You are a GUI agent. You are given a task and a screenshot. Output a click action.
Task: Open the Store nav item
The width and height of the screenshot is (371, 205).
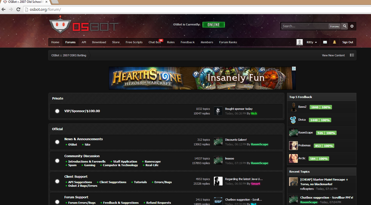(x=116, y=42)
